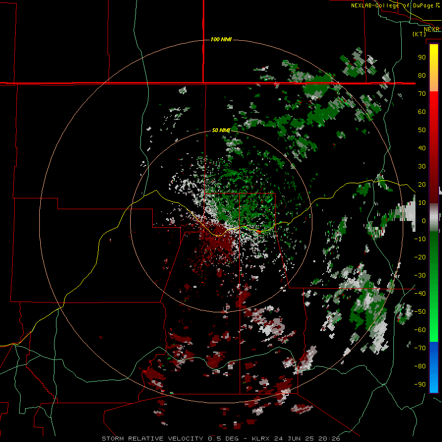Click the -30 value on the velocity scale
Viewport: 442px width, 442px height.
pyautogui.click(x=420, y=276)
